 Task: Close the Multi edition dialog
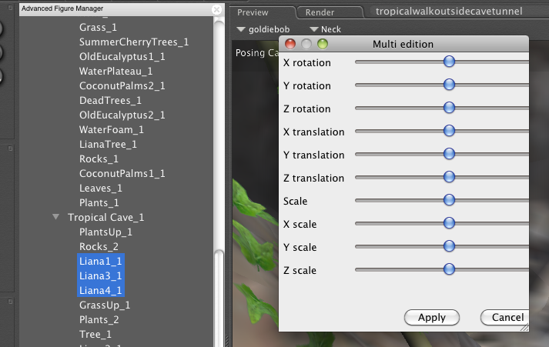pos(290,44)
